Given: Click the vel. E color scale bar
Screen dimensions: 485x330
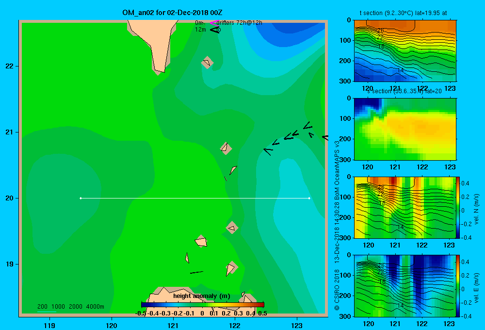Looking at the screenshot, I should pos(458,286).
